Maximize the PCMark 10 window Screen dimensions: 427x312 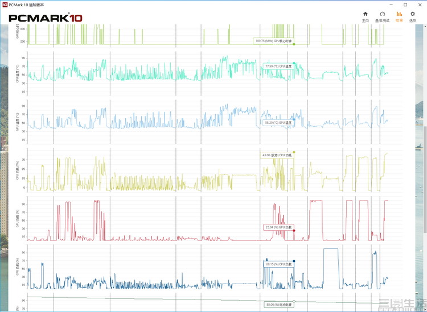(x=405, y=5)
